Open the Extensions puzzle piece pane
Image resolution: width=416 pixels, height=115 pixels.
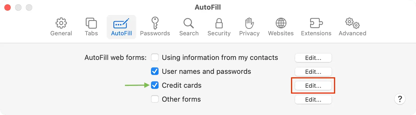[316, 23]
